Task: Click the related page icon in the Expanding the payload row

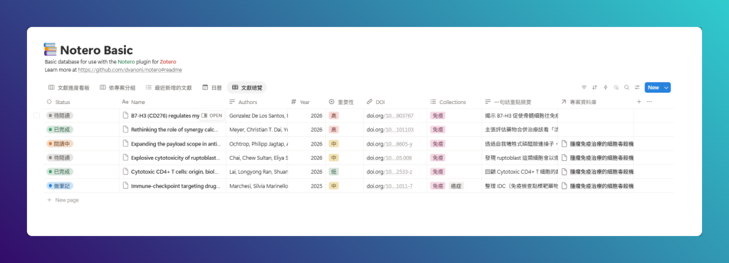Action: pyautogui.click(x=565, y=144)
